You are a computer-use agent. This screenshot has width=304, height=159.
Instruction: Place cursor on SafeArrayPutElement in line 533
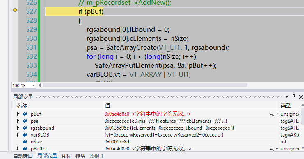point(128,66)
